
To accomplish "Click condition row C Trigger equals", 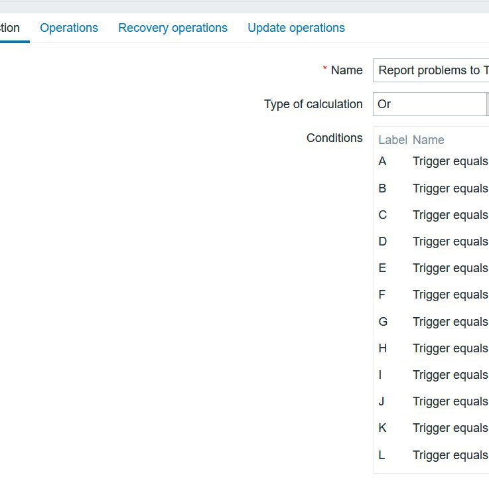I will point(433,215).
